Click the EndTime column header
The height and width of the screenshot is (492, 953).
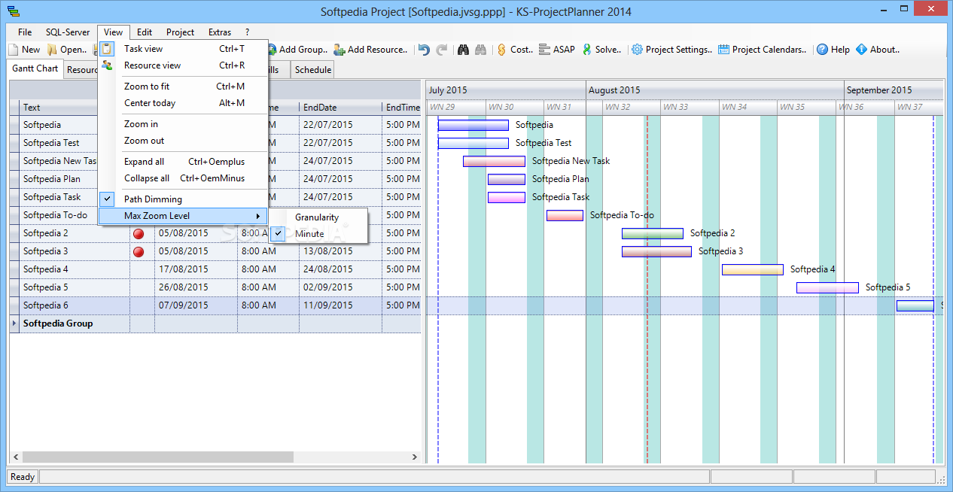[x=402, y=108]
